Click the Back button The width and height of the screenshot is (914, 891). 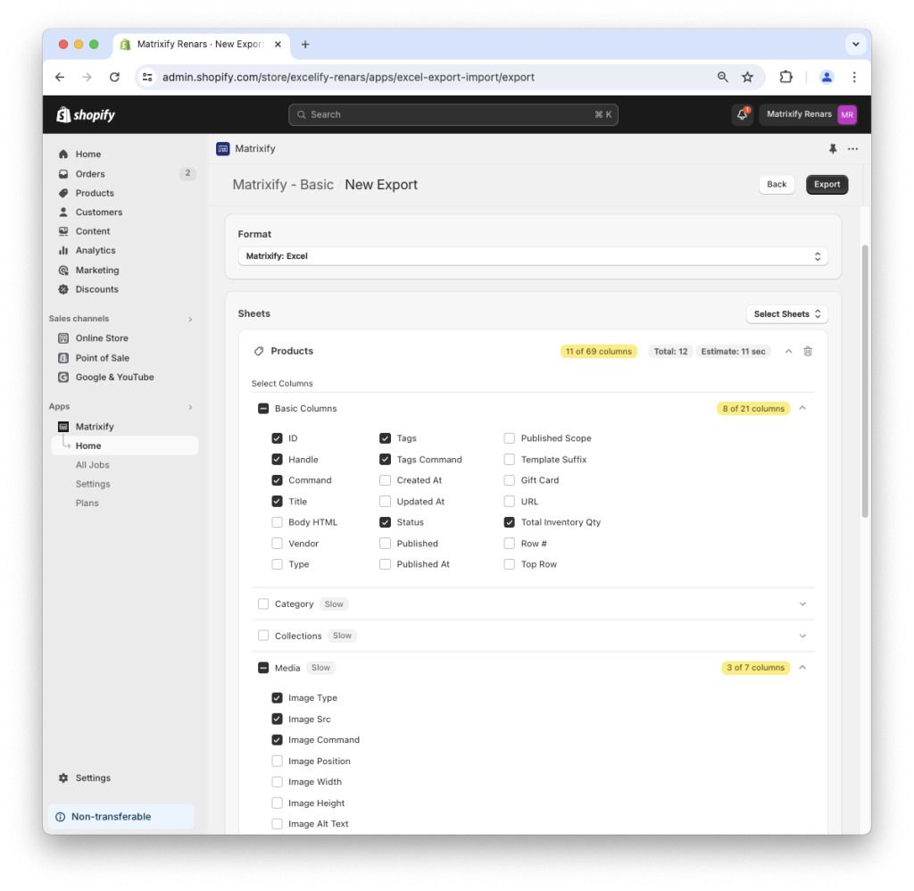(776, 184)
